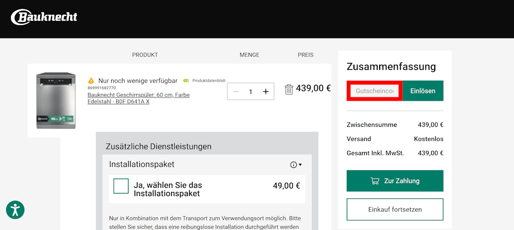This screenshot has height=230, width=514.
Task: Focus the Gutscheincode input field
Action: click(375, 91)
